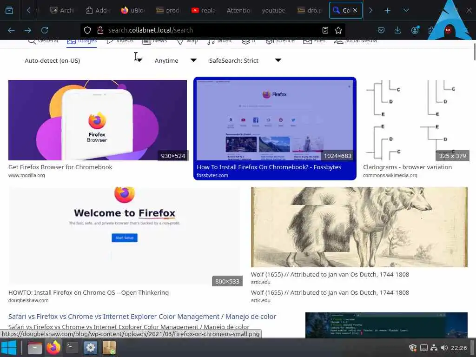Switch to the dro.p browser tab

pos(309,10)
